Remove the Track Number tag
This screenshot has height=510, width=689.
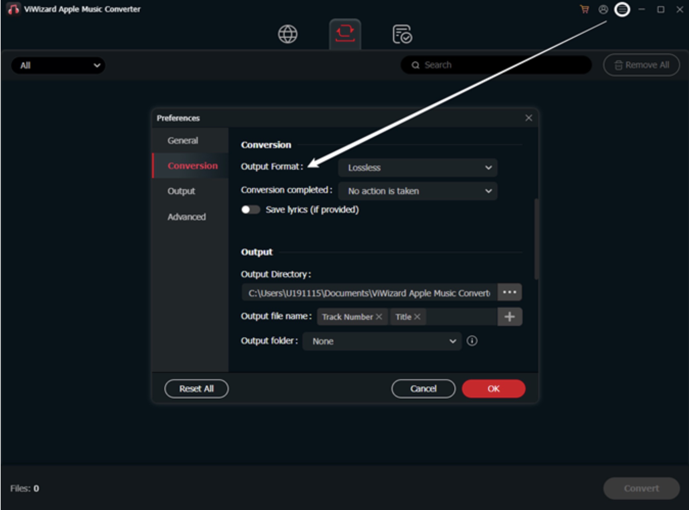point(379,317)
